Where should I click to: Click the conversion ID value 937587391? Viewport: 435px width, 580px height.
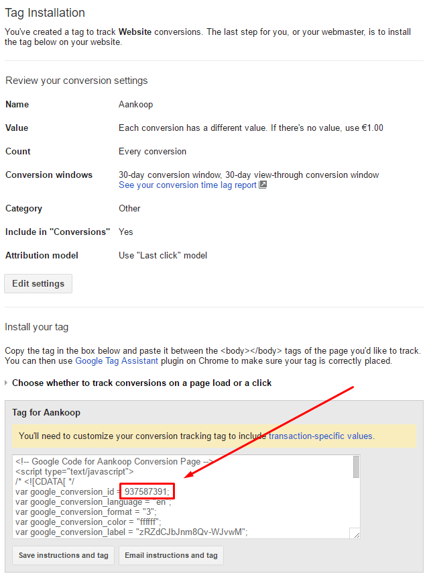tap(146, 491)
